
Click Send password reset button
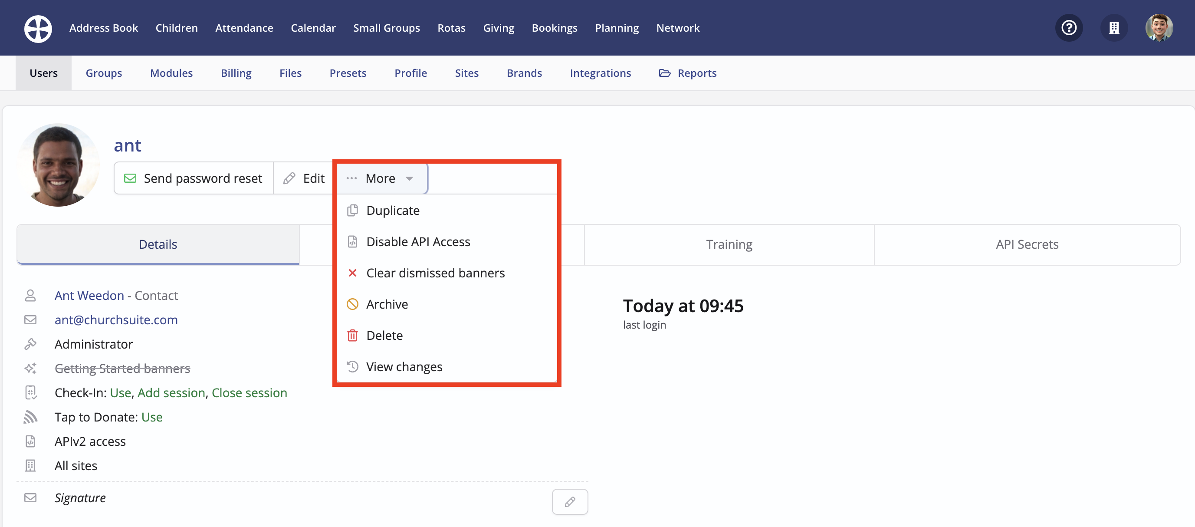[194, 178]
